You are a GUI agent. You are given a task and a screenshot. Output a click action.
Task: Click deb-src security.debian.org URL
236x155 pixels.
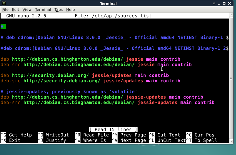click(62, 81)
